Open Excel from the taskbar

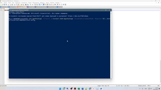(79, 88)
